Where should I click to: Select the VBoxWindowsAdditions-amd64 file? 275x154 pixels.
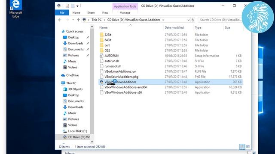point(125,87)
